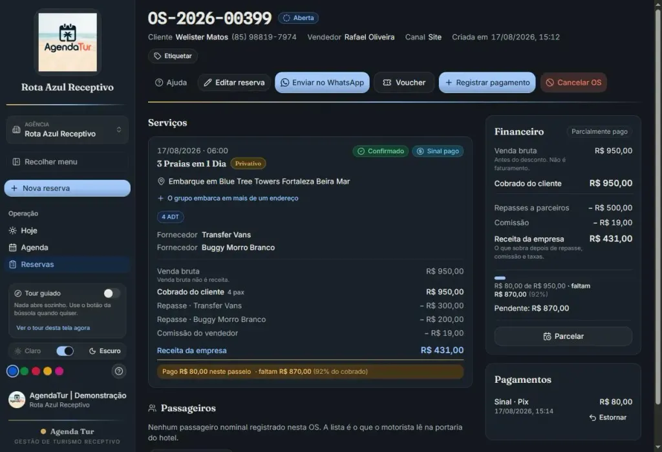Click Editar reserva button
Viewport: 662px width, 452px height.
coord(234,82)
